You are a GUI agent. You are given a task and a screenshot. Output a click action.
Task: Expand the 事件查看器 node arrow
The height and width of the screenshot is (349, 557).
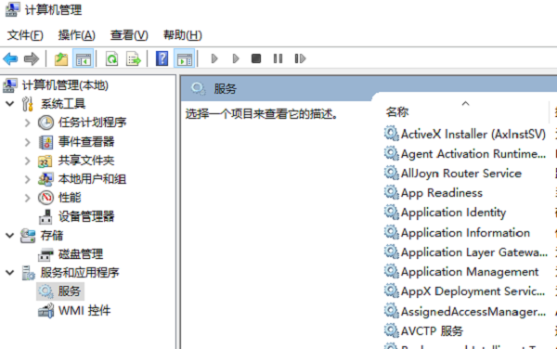pos(27,142)
